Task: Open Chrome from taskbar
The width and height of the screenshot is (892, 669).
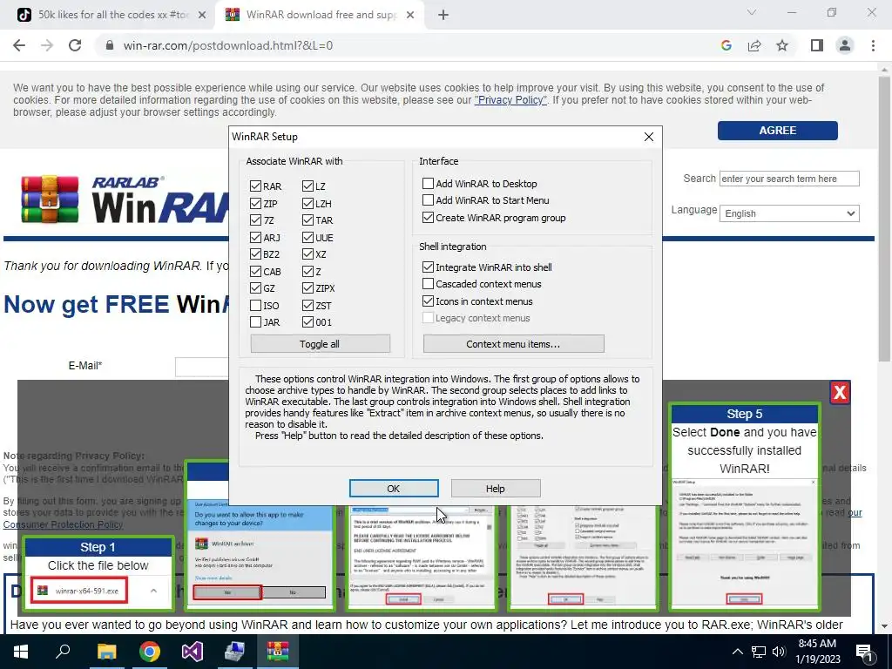Action: pos(150,652)
